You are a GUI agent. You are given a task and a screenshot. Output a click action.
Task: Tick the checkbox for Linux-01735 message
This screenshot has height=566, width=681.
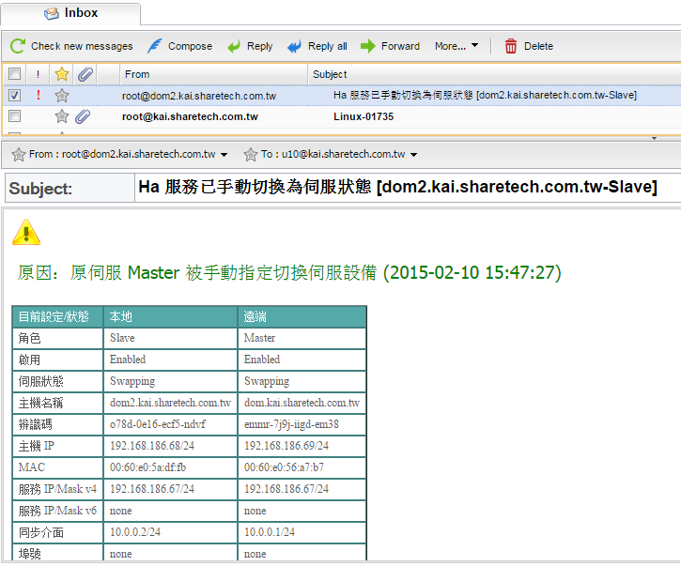click(x=14, y=116)
